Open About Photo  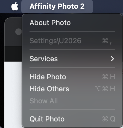pyautogui.click(x=72, y=23)
